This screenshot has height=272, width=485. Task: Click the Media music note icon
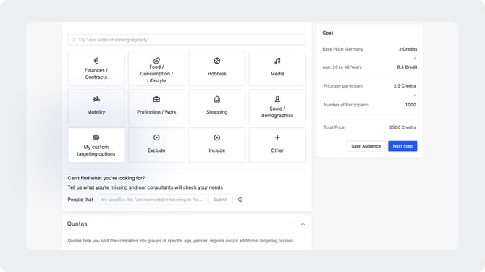click(x=277, y=61)
